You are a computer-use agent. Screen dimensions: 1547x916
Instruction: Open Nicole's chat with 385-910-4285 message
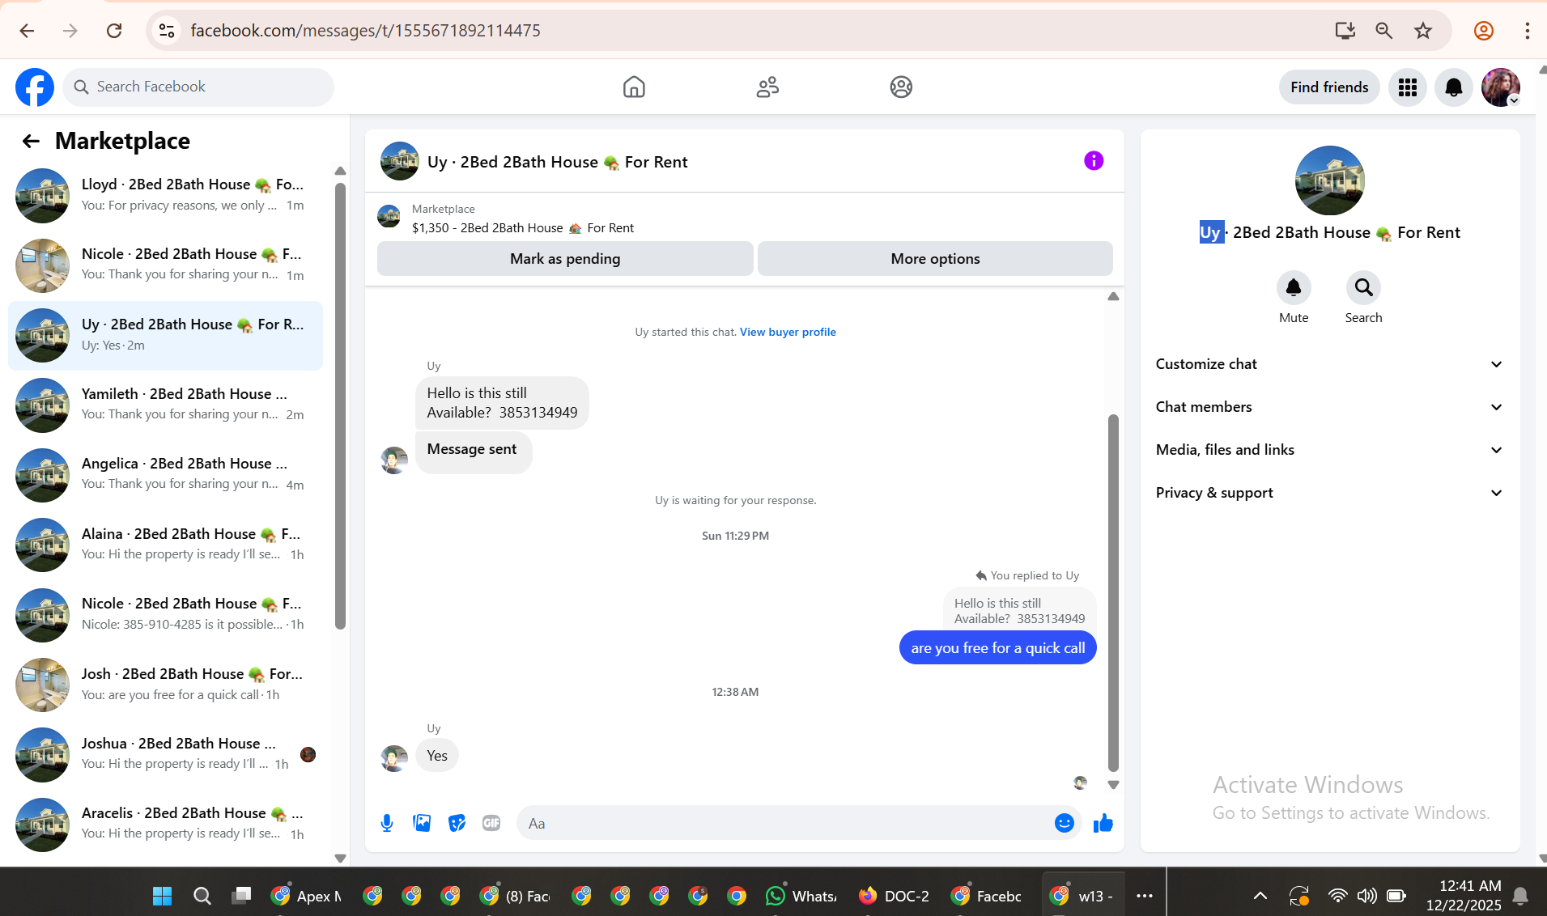coord(165,615)
